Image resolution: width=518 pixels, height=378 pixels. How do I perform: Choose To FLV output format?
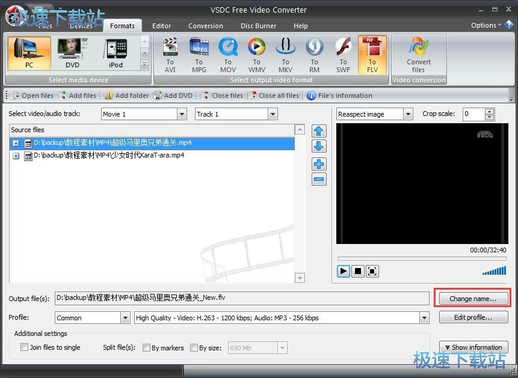pos(372,55)
